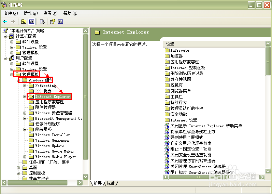The image size is (272, 194).
Task: Expand the 控制面板 tree node
Action: pyautogui.click(x=18, y=173)
